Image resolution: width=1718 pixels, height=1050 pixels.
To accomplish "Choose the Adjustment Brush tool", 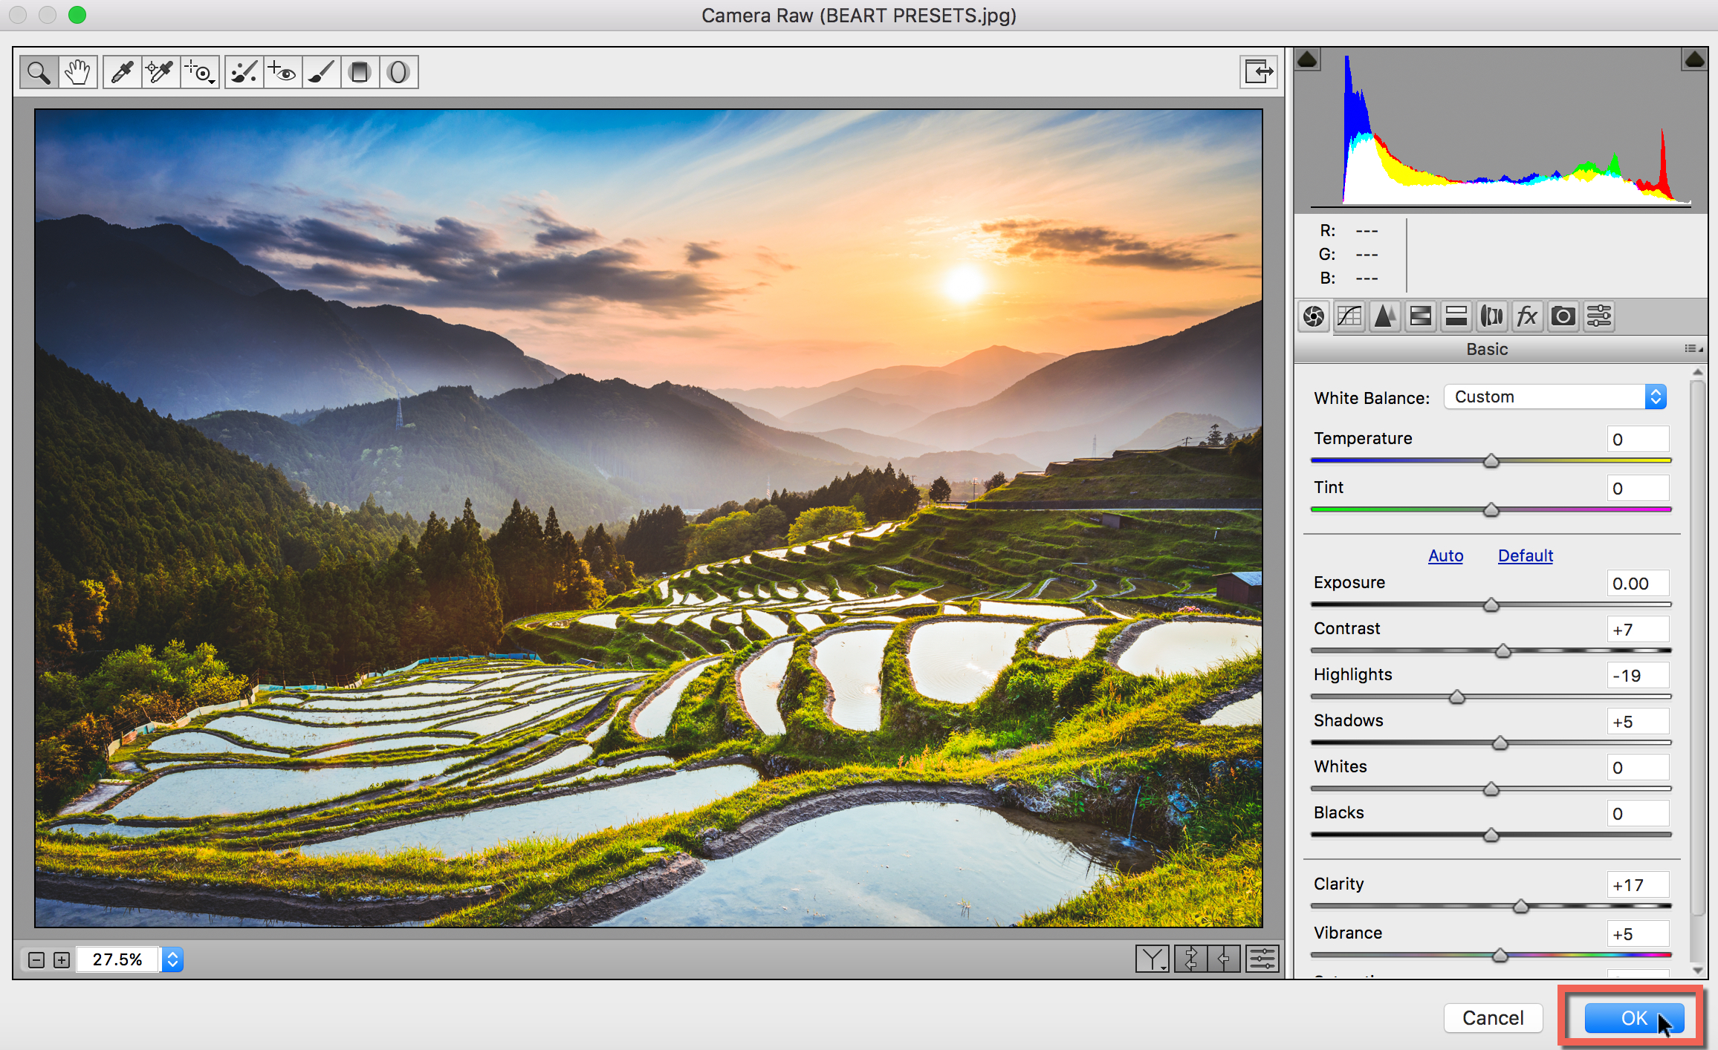I will coord(321,72).
